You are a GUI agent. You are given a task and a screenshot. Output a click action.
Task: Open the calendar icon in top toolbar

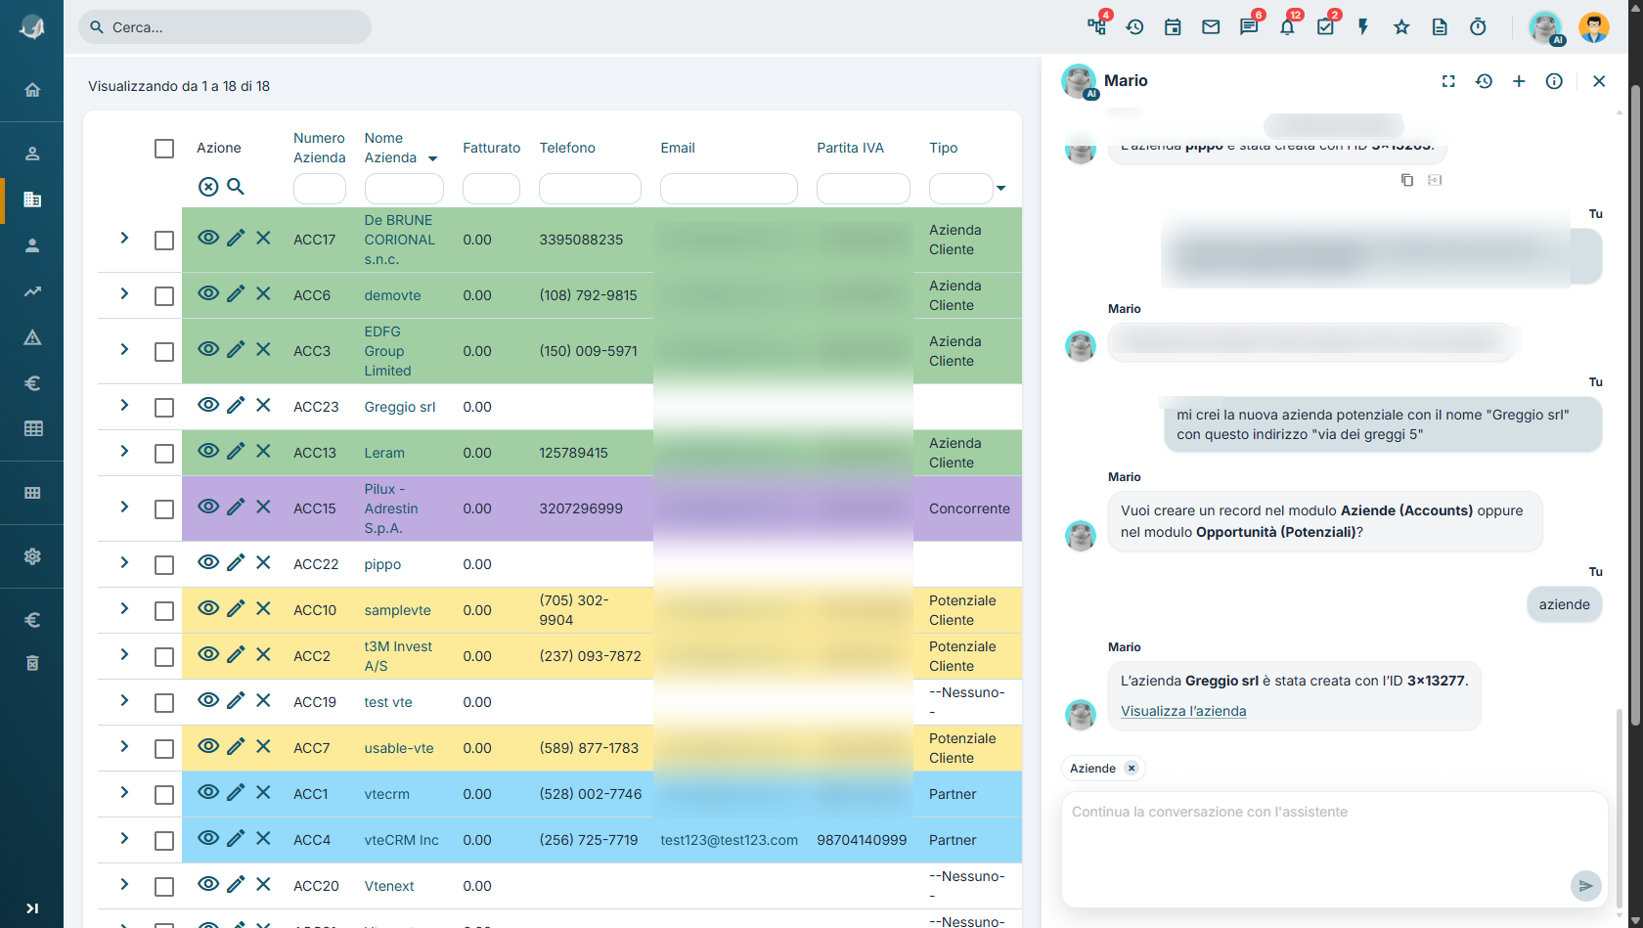point(1173,27)
